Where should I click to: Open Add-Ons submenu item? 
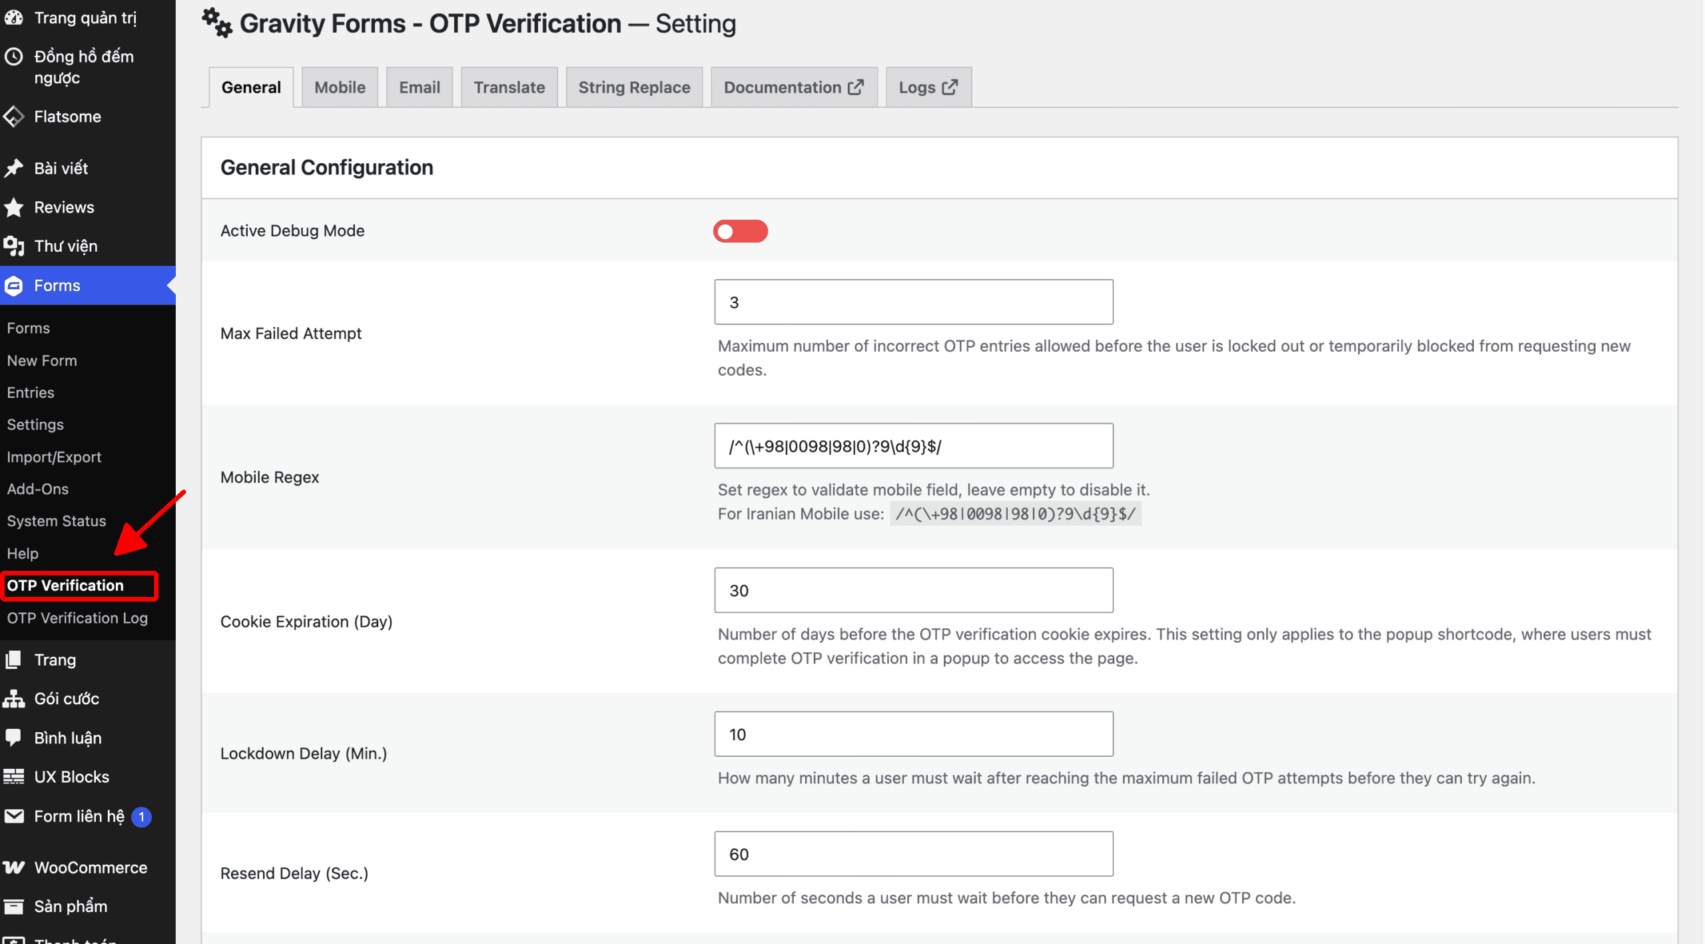tap(38, 489)
